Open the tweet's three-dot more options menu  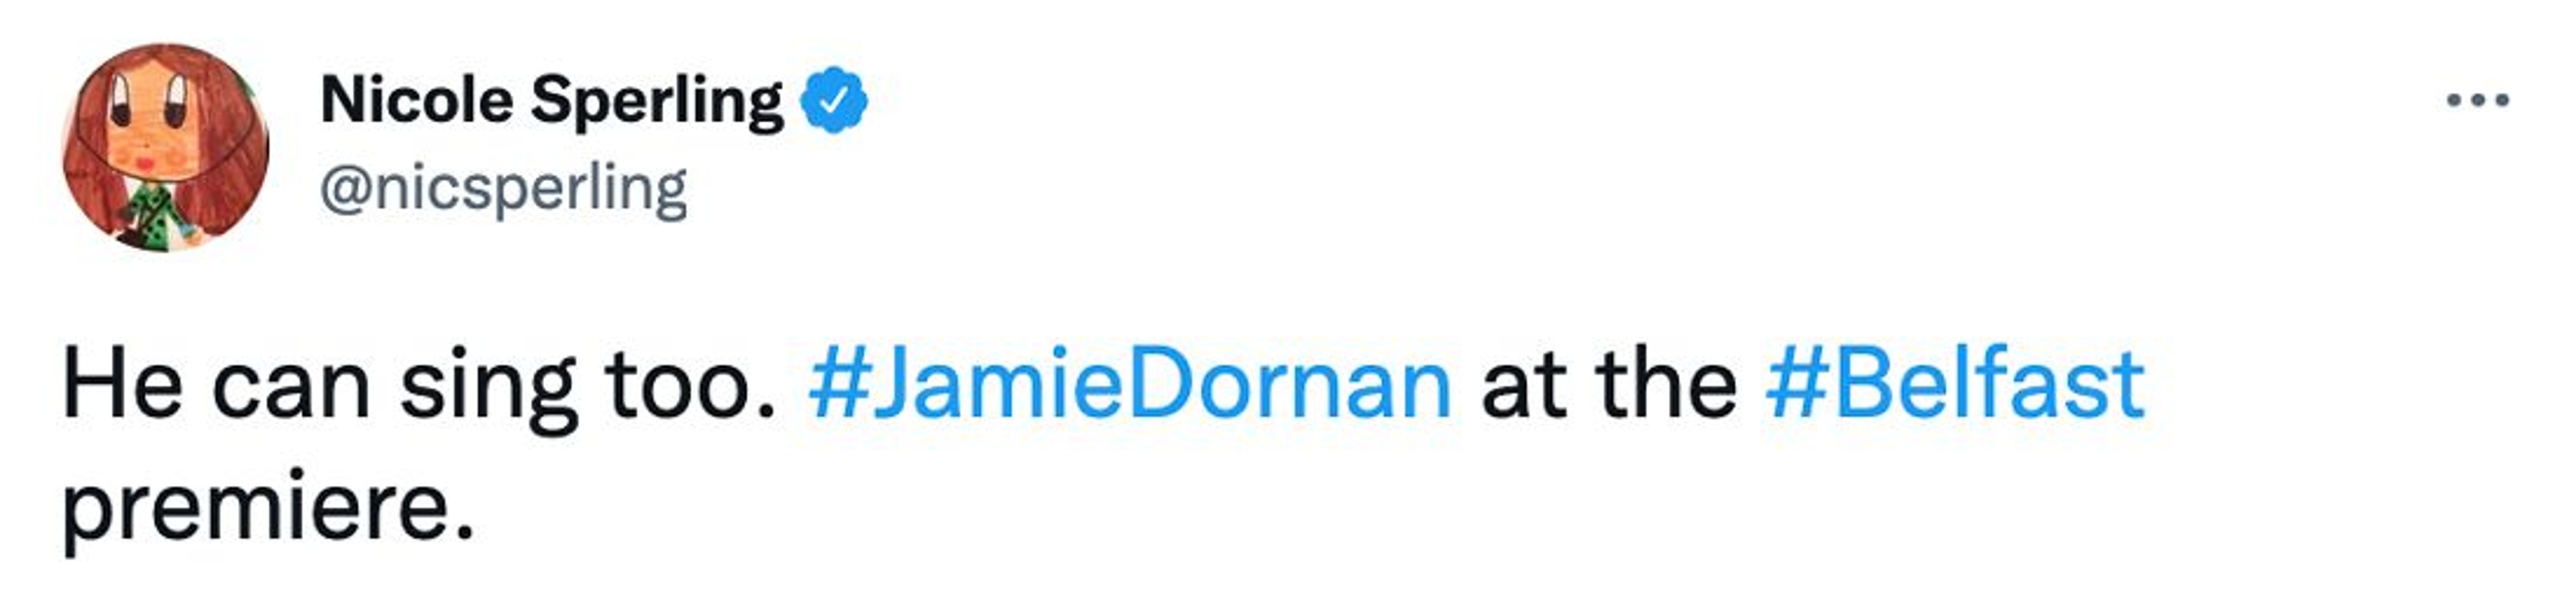pyautogui.click(x=2477, y=100)
